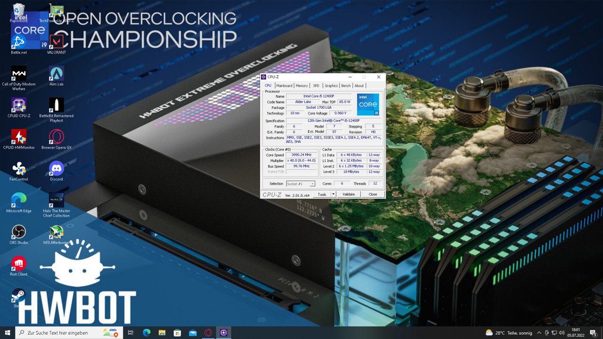The height and width of the screenshot is (339, 603).
Task: Open the Papierkorb recycle bin icon
Action: coord(19,13)
